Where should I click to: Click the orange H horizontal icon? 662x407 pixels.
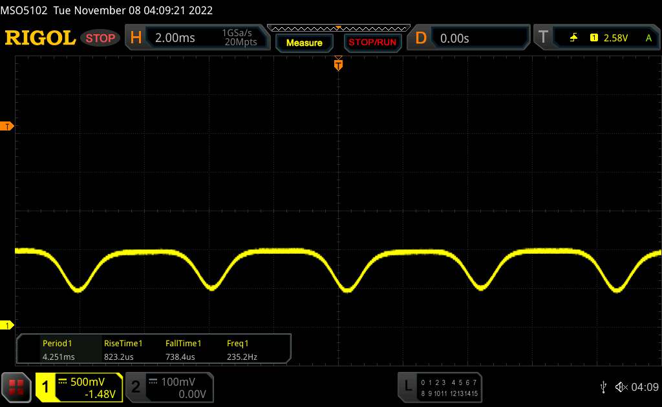pos(136,38)
